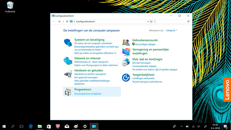
Task: Click Een programma verwijderen link
Action: point(88,93)
